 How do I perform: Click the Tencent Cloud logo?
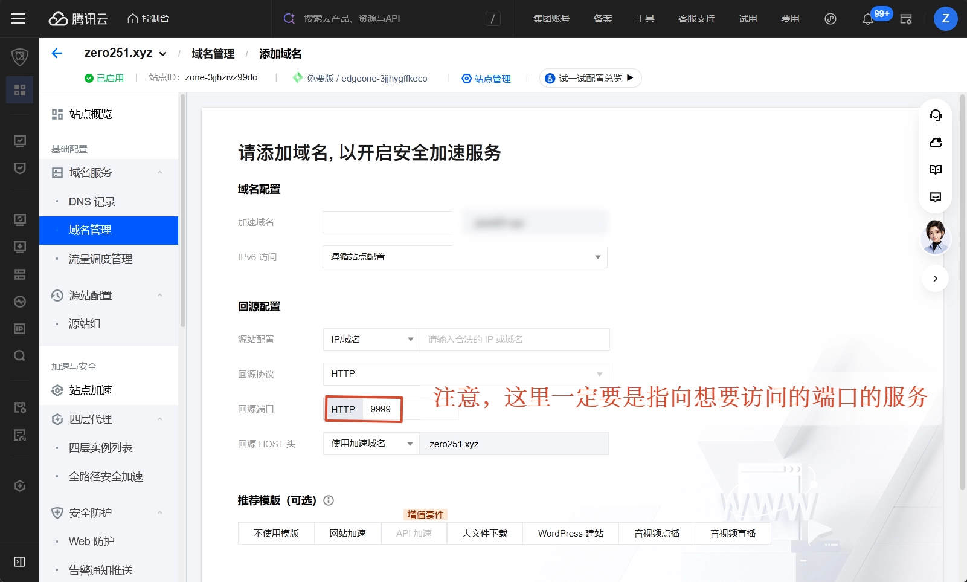pyautogui.click(x=78, y=19)
